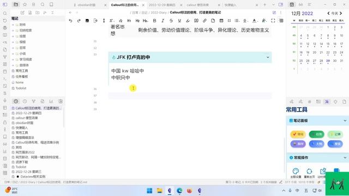
Task: Open the file explorer folder icon
Action: pyautogui.click(x=16, y=4)
